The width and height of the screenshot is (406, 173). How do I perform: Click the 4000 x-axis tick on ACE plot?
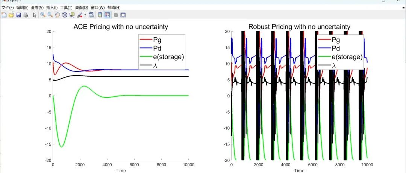tap(107, 164)
